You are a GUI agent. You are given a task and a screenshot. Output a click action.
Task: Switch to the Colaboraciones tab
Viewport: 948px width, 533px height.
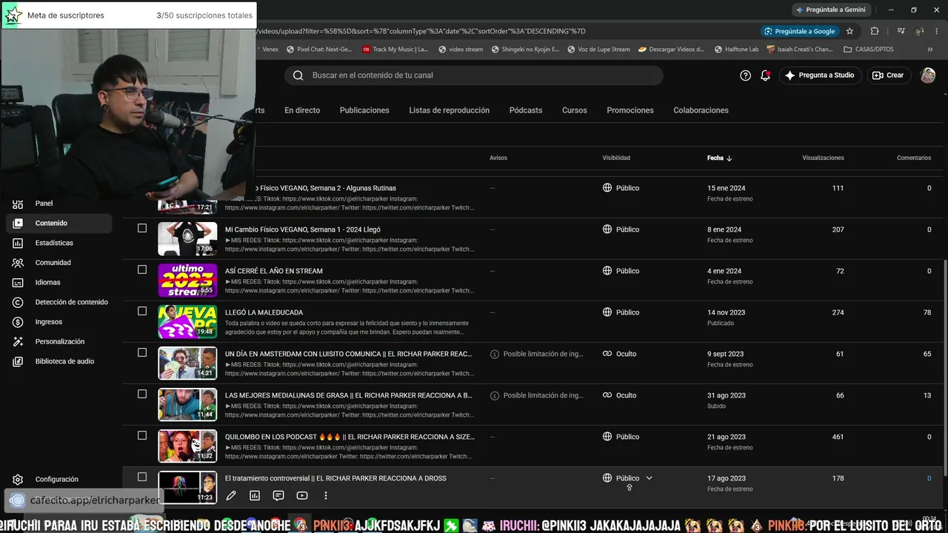coord(701,110)
